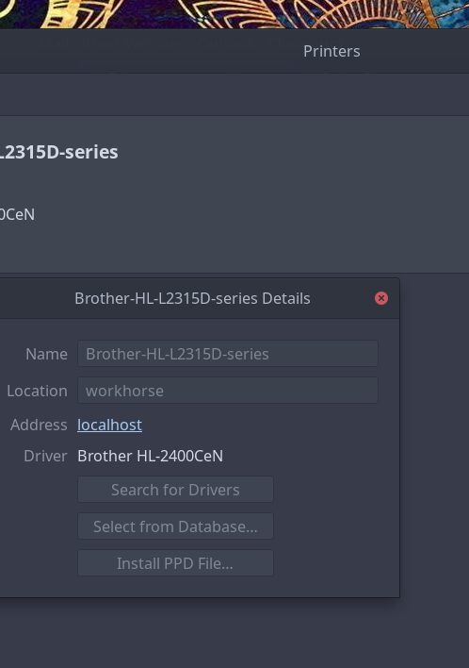Viewport: 469px width, 668px height.
Task: Click the Printers window title
Action: [x=332, y=52]
